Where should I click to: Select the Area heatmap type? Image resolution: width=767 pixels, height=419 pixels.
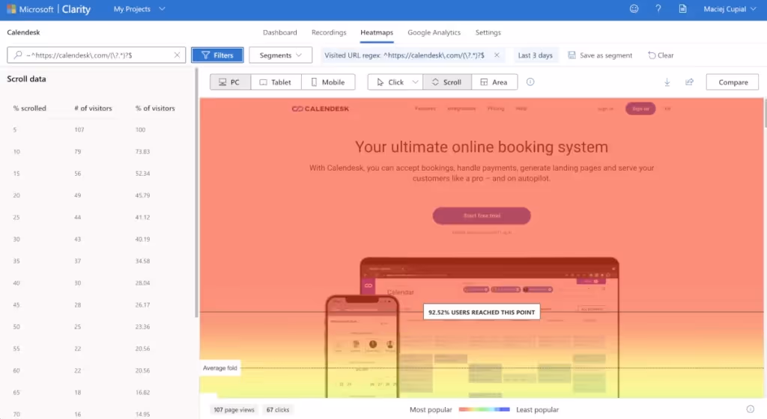(494, 82)
